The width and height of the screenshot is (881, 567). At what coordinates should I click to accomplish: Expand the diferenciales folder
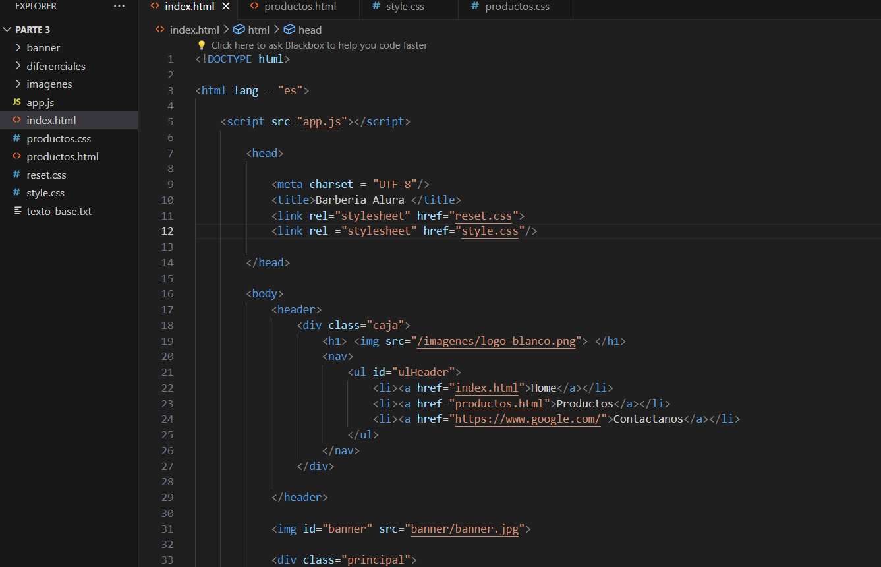click(x=69, y=66)
